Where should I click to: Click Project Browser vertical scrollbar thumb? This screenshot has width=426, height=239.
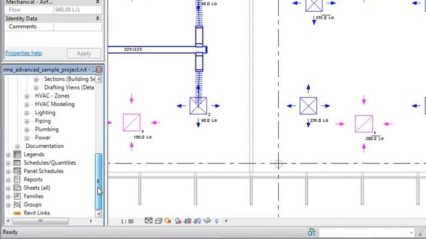pos(99,181)
